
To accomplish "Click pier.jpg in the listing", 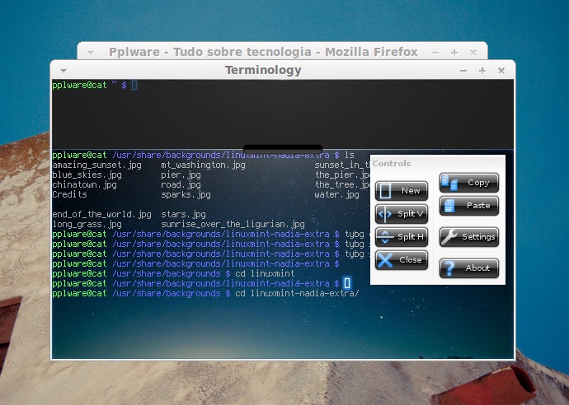I will 181,175.
